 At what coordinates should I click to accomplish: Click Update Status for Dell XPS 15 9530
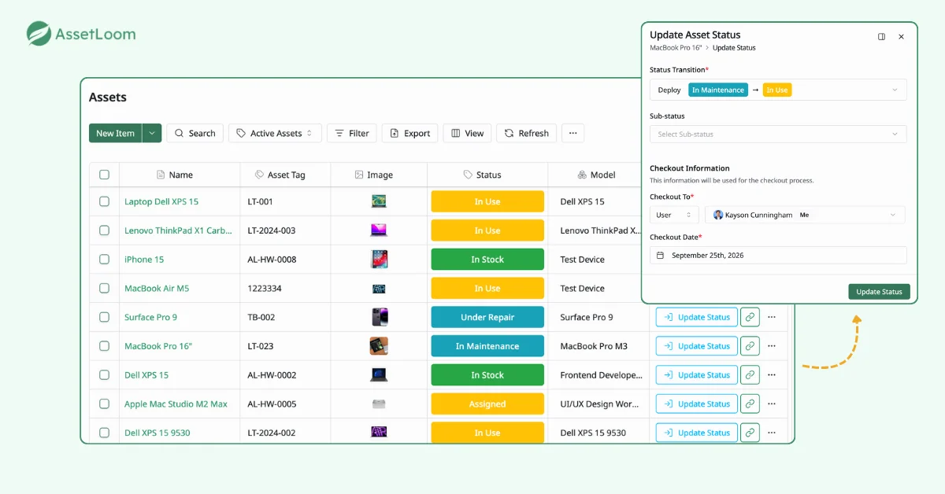[x=697, y=433]
